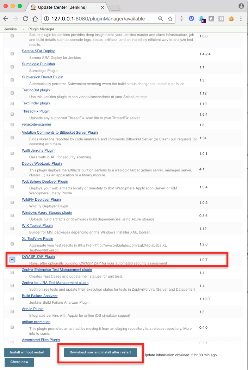Open the Associated Files Plugin link

[41, 340]
